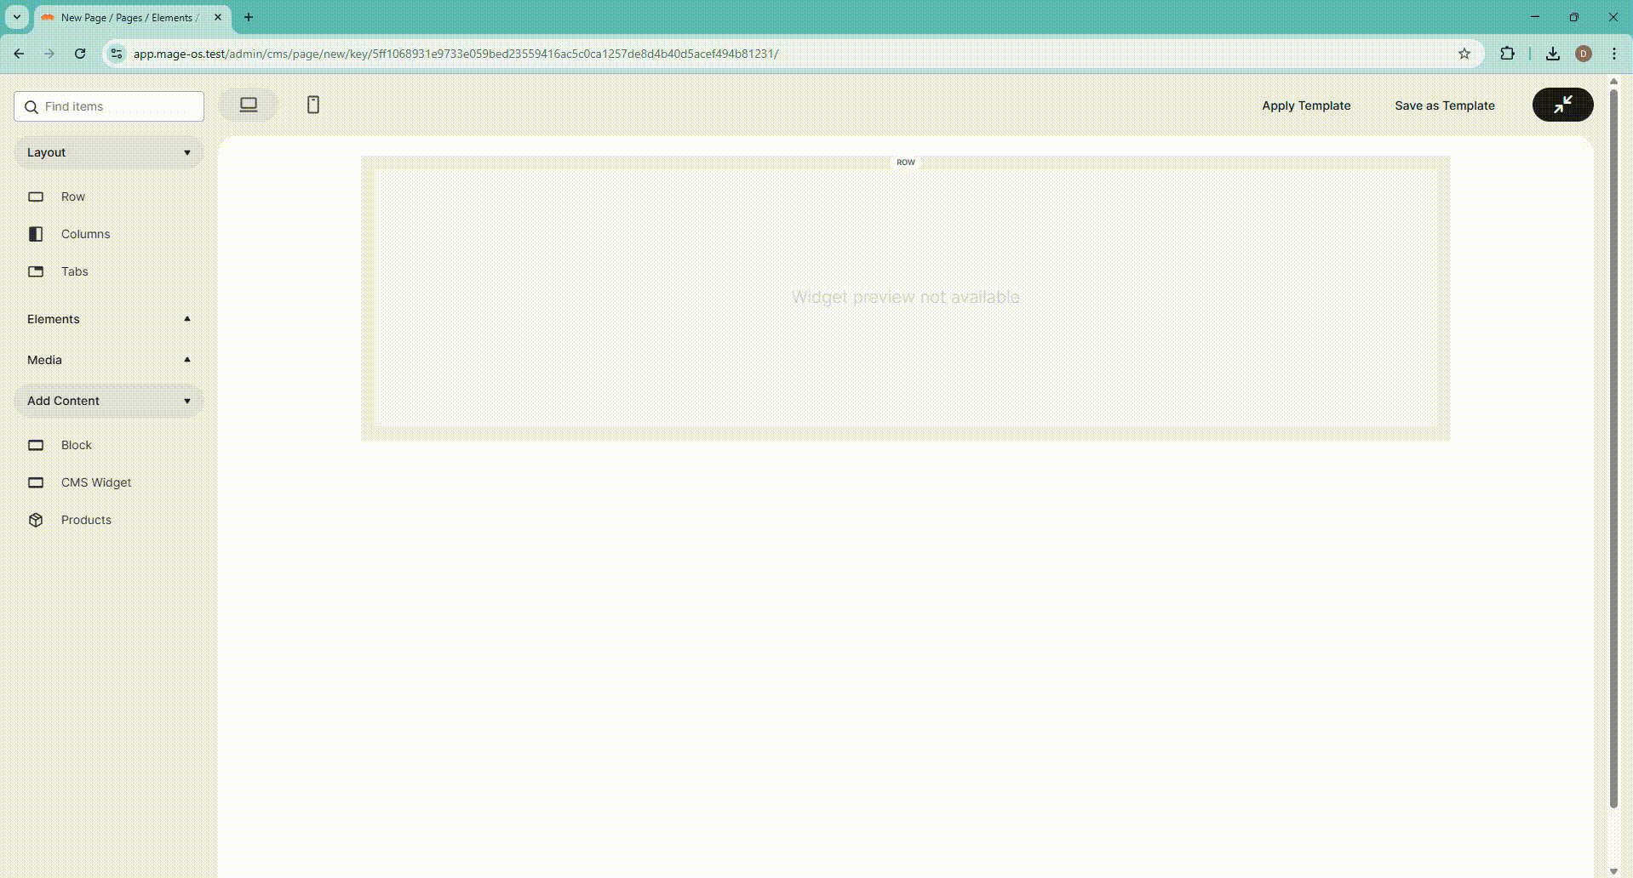The width and height of the screenshot is (1633, 878).
Task: Select the Tabs layout element
Action: click(75, 271)
